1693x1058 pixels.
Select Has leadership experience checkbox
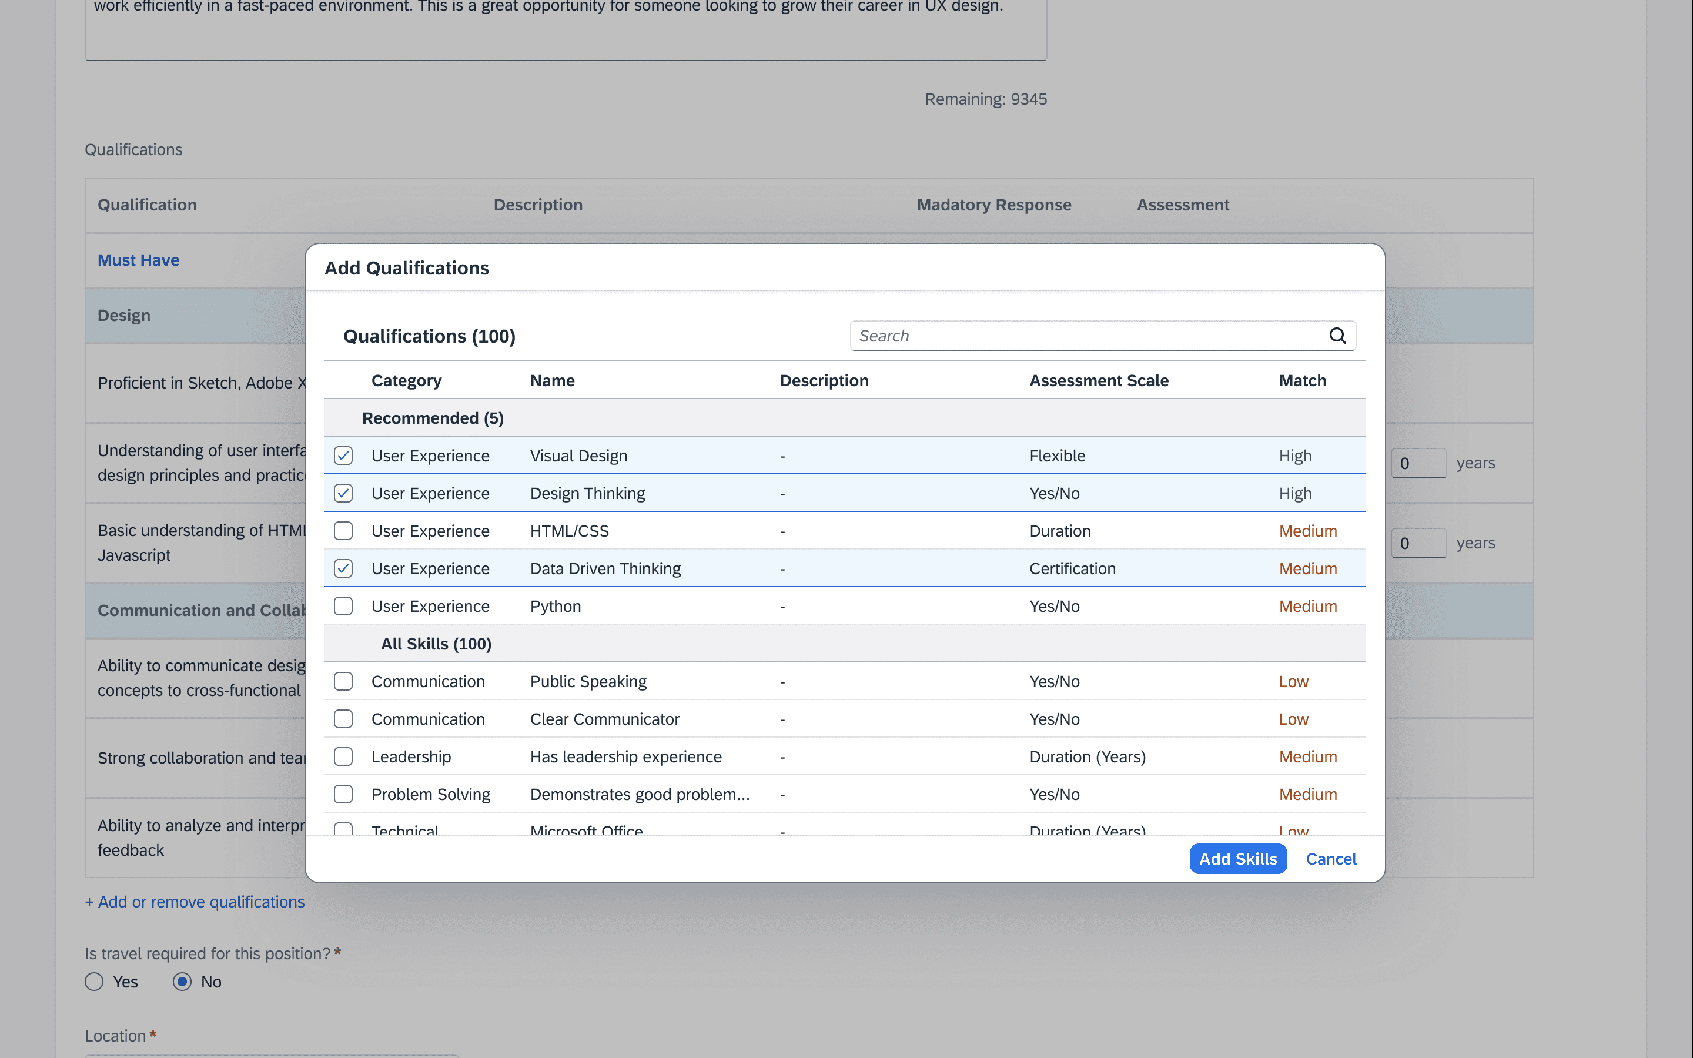click(x=343, y=756)
